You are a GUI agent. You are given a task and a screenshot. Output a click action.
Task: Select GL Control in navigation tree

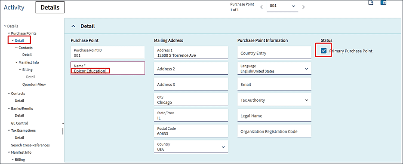(19, 123)
